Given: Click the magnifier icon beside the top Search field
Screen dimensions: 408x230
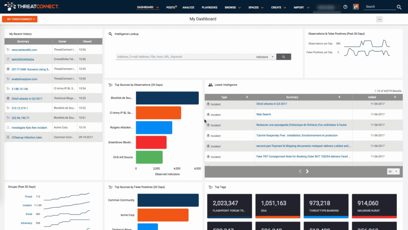Looking at the screenshot, I should pyautogui.click(x=399, y=7).
